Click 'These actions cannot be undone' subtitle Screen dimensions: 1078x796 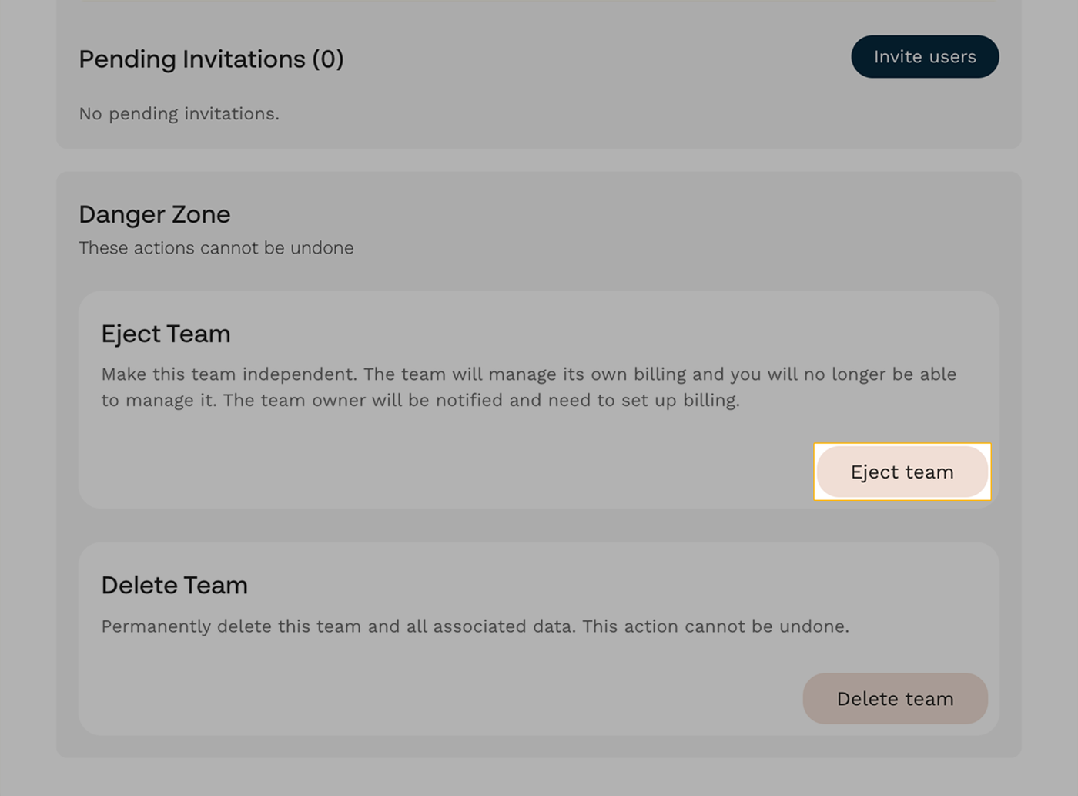point(216,247)
